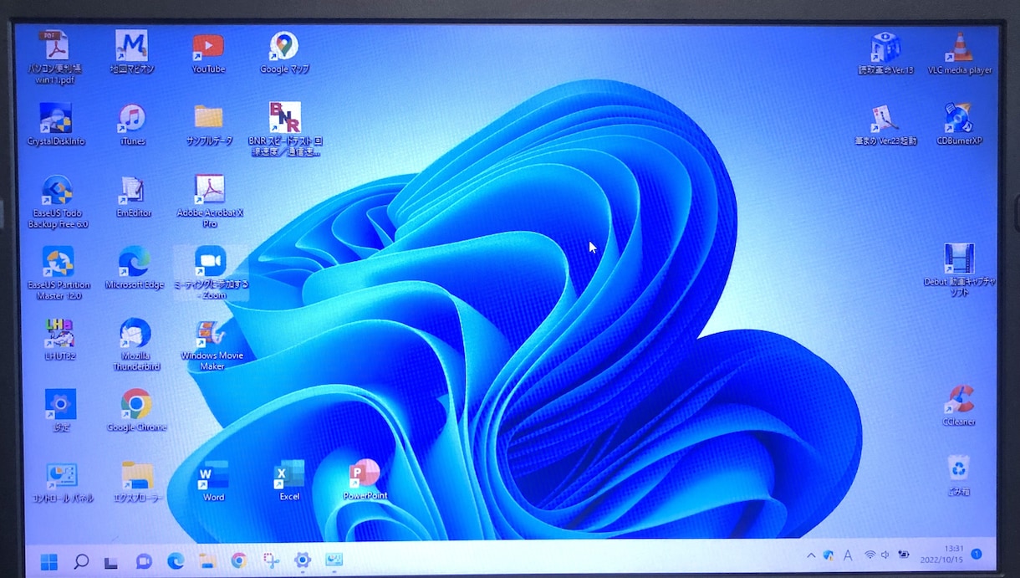The image size is (1020, 578).
Task: Open the EmEditor shortcut
Action: click(132, 197)
